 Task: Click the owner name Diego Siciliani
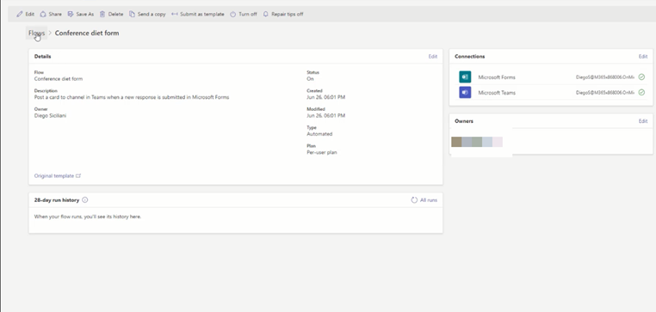(50, 116)
